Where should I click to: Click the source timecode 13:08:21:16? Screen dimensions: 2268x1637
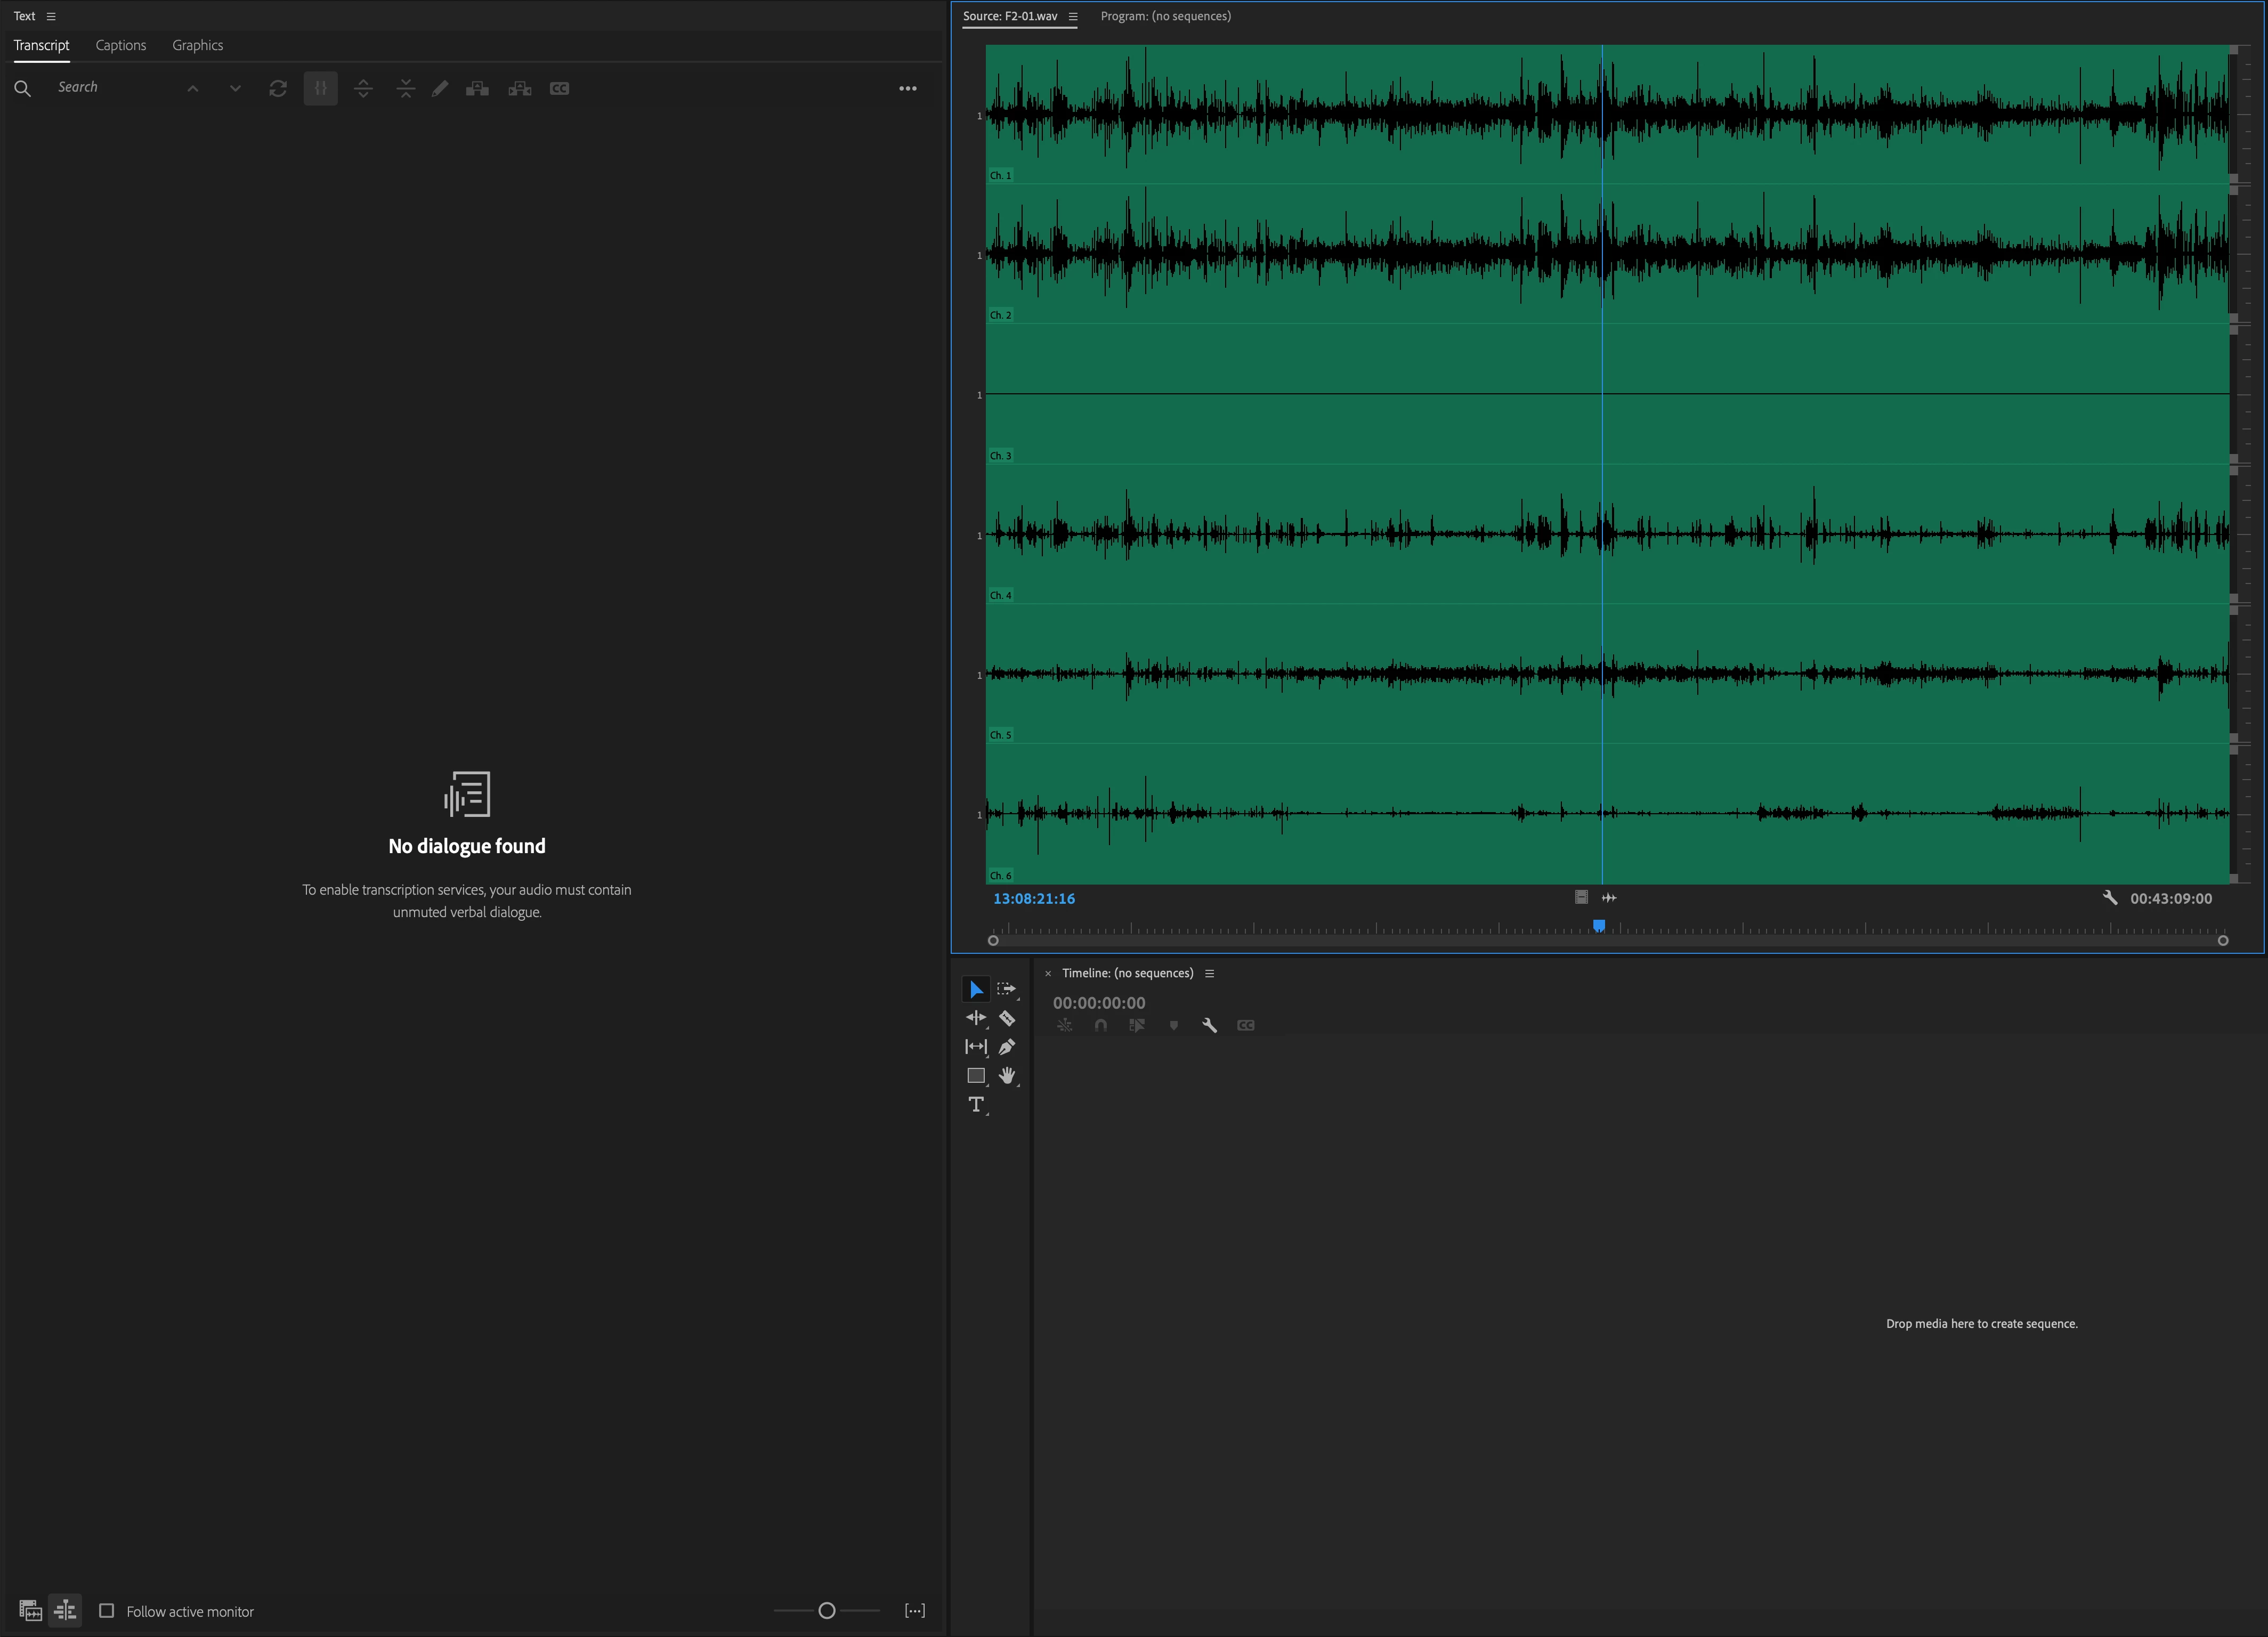point(1034,899)
